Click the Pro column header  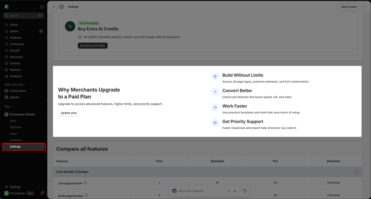pos(275,161)
